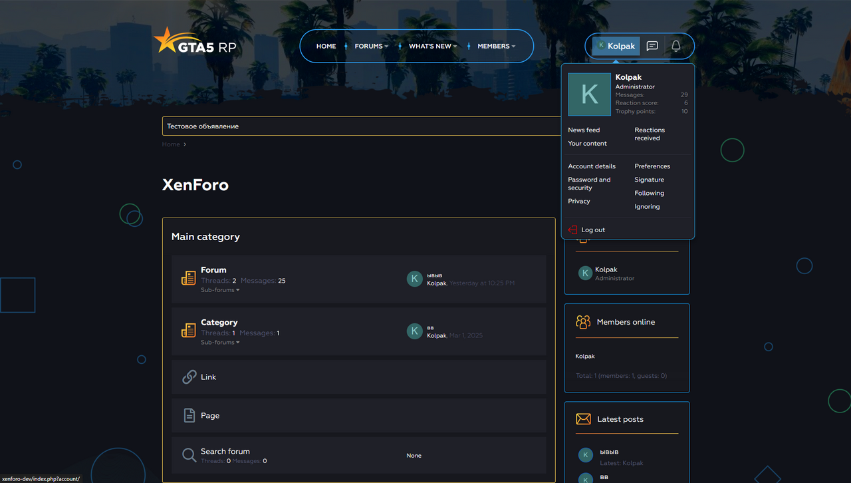
Task: Open Account details from the user menu
Action: pos(592,166)
